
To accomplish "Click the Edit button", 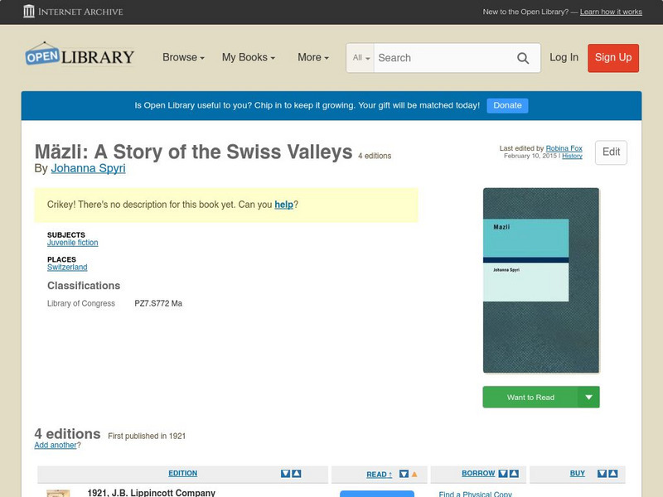I will [611, 152].
